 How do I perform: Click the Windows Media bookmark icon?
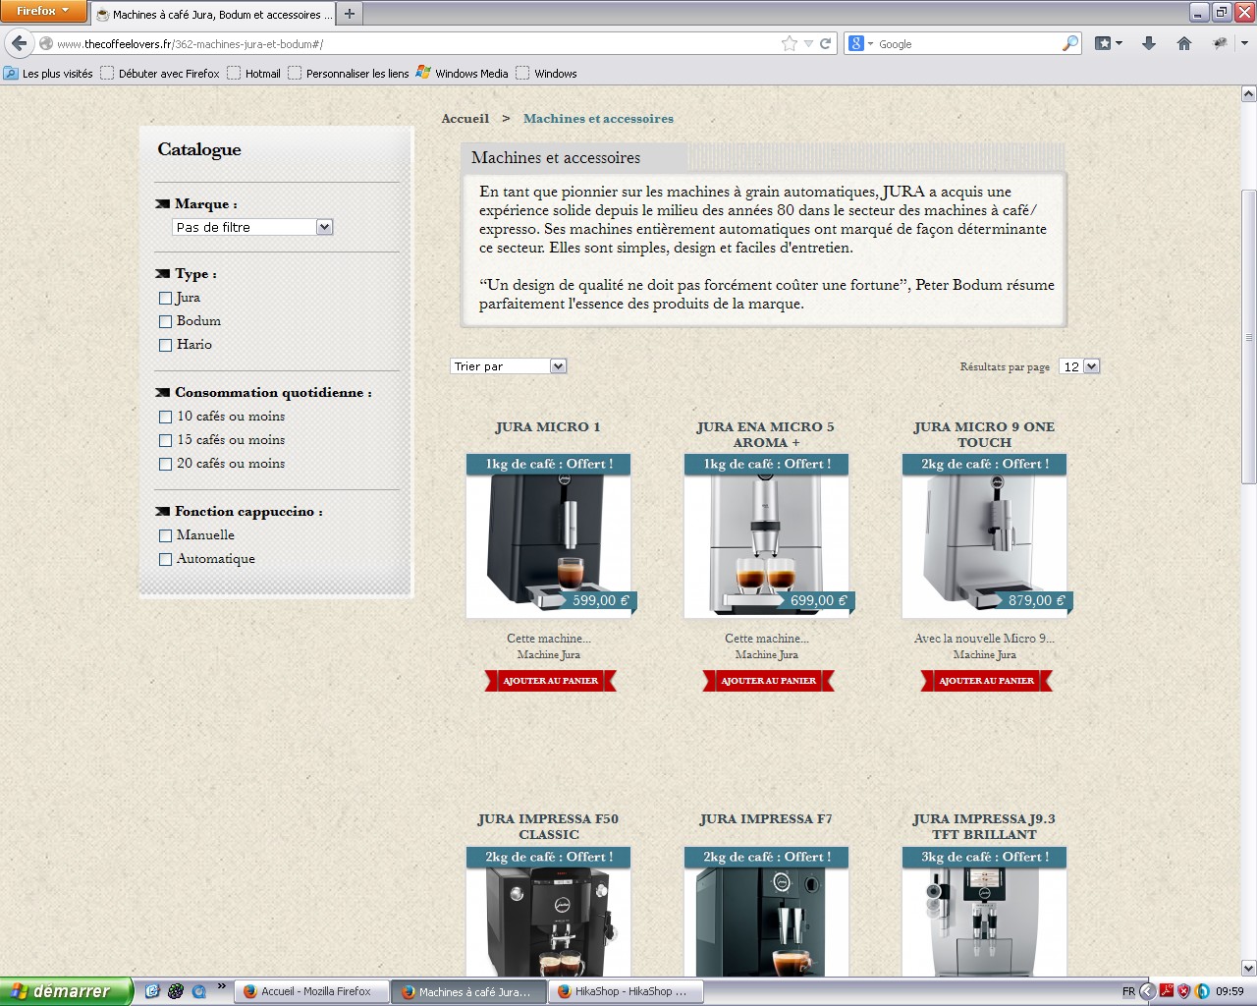423,73
